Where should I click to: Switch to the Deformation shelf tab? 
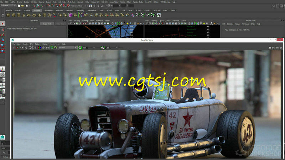(x=48, y=11)
